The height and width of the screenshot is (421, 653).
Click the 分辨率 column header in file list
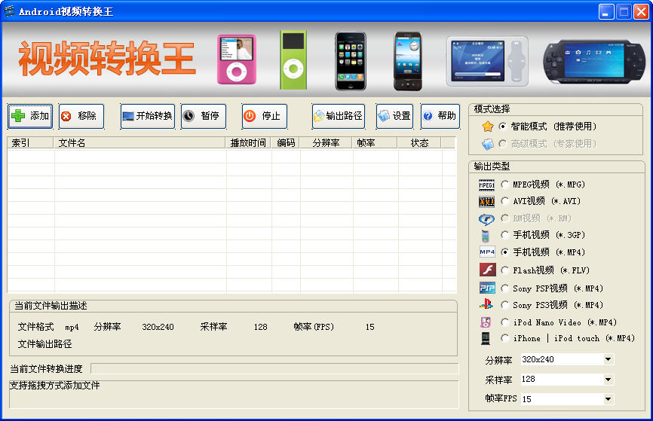click(326, 143)
